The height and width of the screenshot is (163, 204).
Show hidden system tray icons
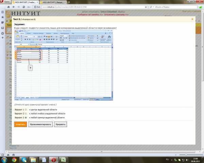click(x=172, y=160)
